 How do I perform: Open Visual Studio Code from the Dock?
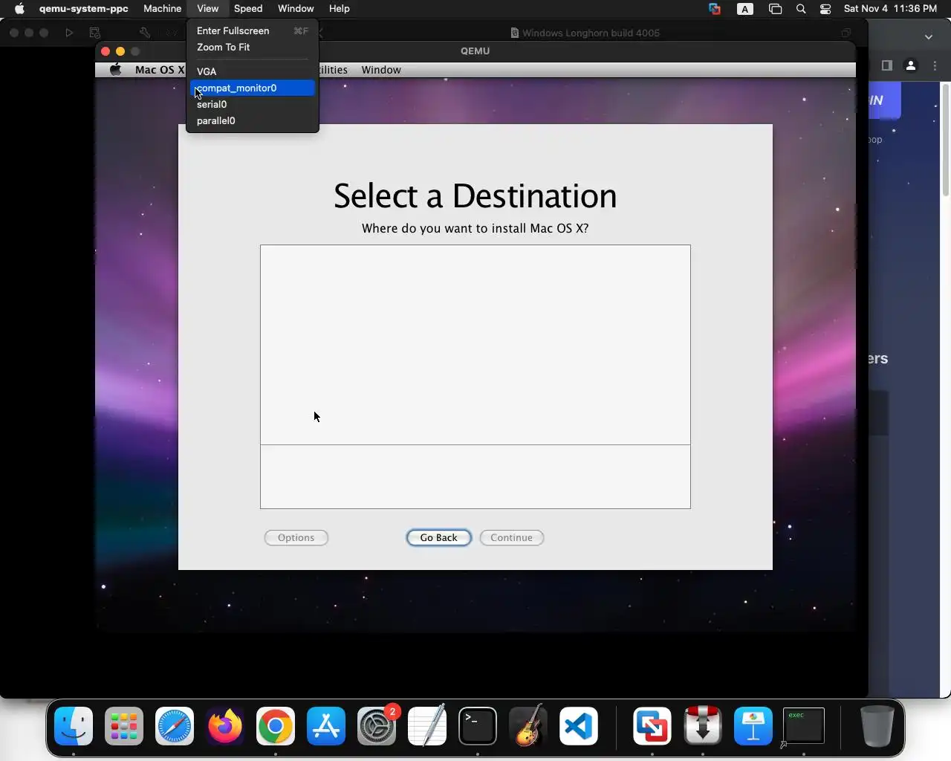coord(579,726)
